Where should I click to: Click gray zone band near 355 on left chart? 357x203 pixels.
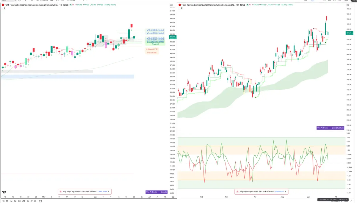(x=47, y=71)
